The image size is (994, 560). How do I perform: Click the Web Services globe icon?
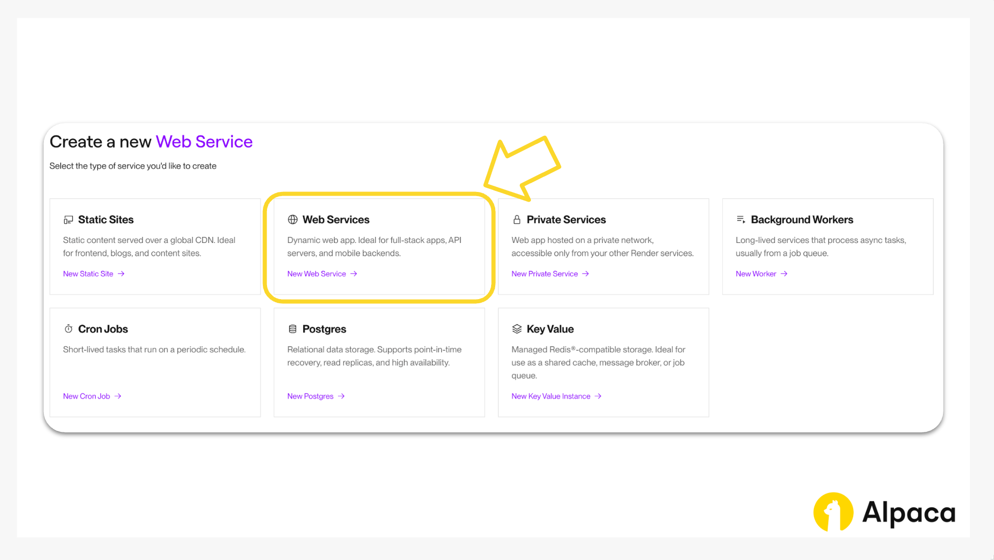click(x=293, y=220)
